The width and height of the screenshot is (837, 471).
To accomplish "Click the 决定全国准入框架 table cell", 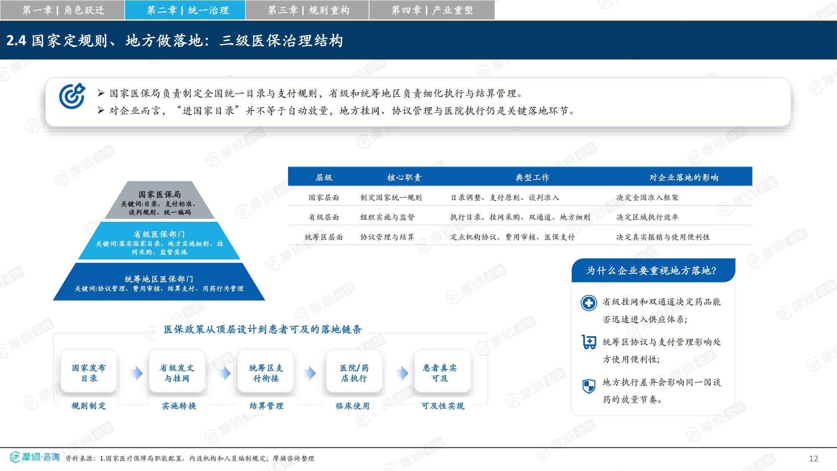I will click(647, 197).
